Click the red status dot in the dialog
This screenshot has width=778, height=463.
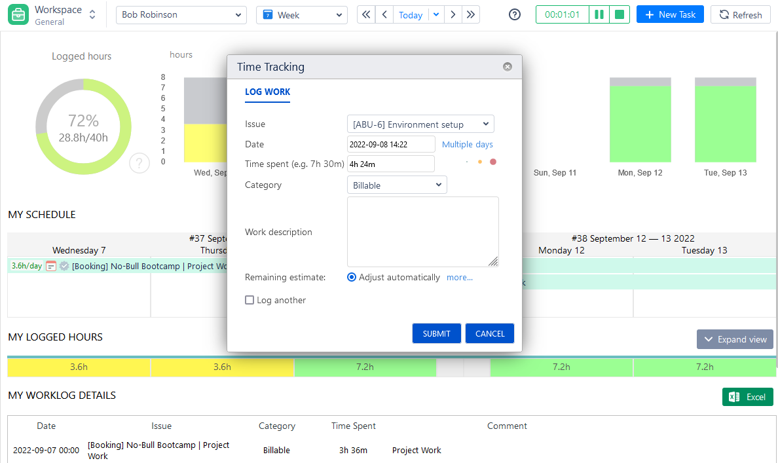492,161
